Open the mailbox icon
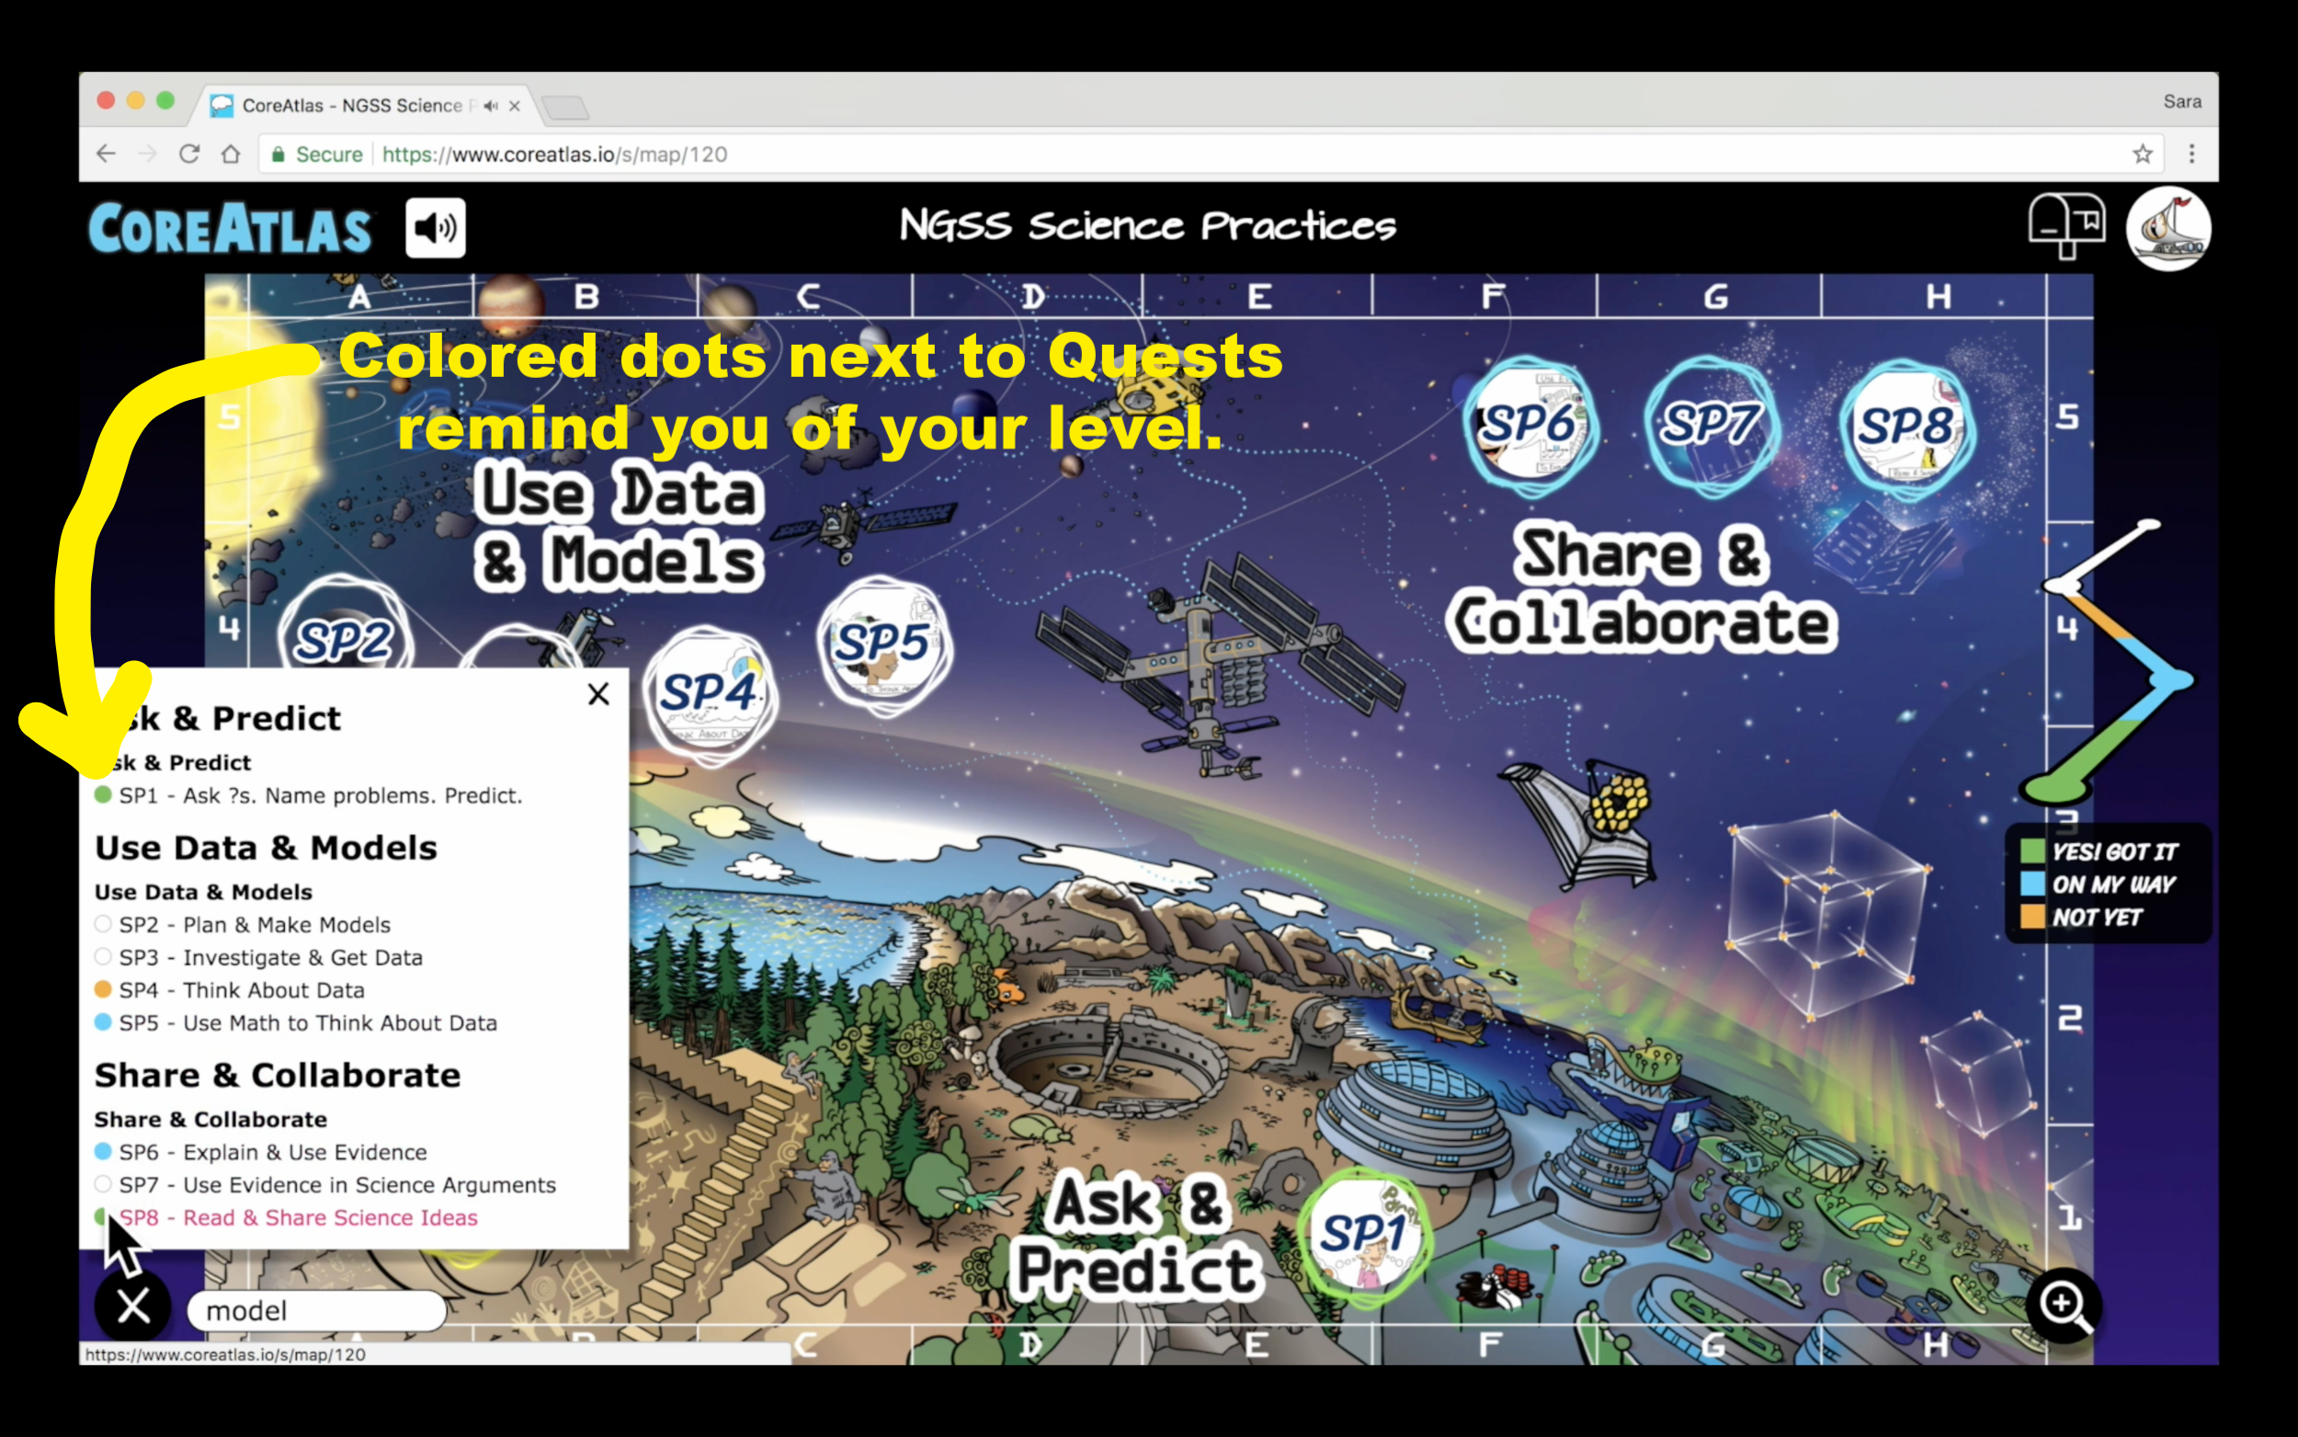The height and width of the screenshot is (1437, 2298). 2066,226
